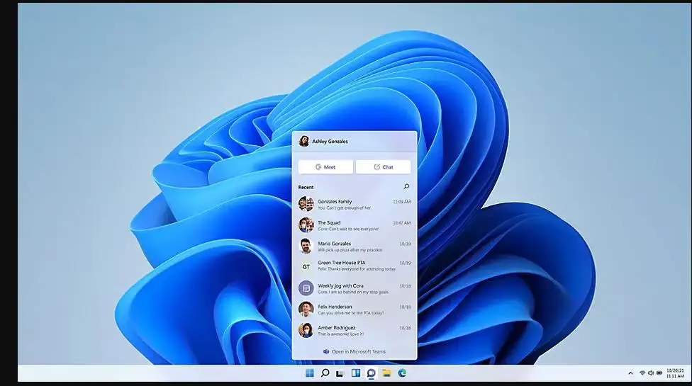Click Felix Henderson avatar photo
This screenshot has width=692, height=386.
coord(306,310)
